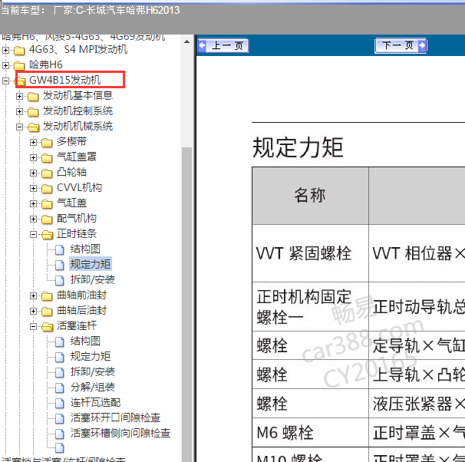Expand the 发动机控制系统 node
Image resolution: width=465 pixels, height=462 pixels.
coord(20,111)
